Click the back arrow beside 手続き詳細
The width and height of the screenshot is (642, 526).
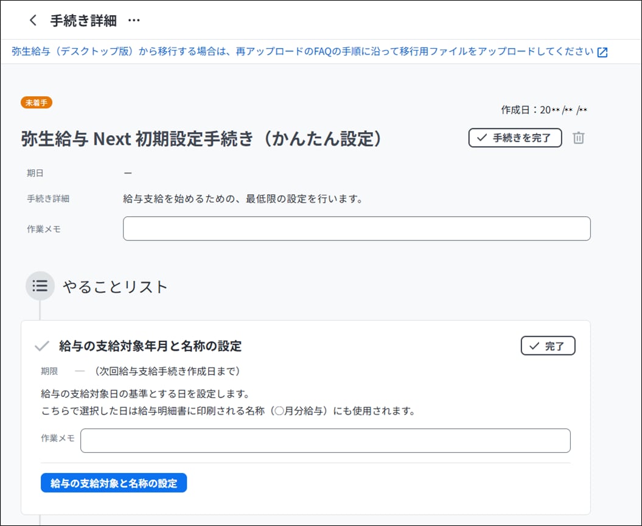click(33, 20)
